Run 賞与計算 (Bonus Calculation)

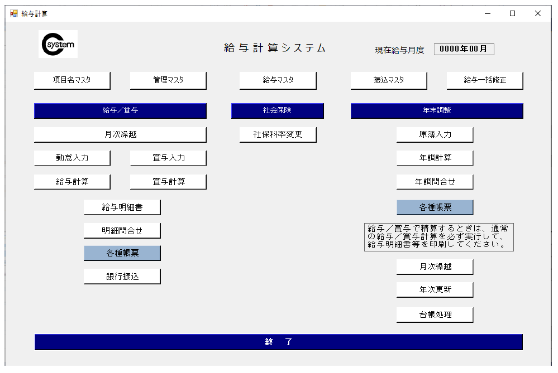pyautogui.click(x=167, y=181)
